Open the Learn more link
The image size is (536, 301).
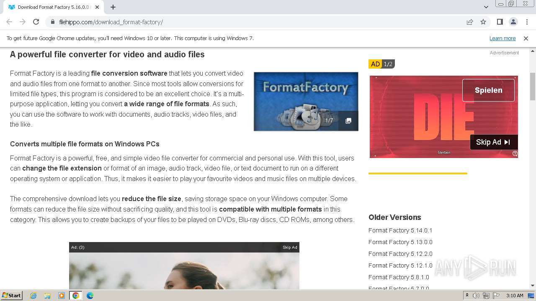502,38
